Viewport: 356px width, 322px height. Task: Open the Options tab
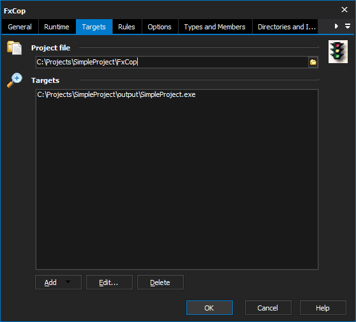click(159, 27)
